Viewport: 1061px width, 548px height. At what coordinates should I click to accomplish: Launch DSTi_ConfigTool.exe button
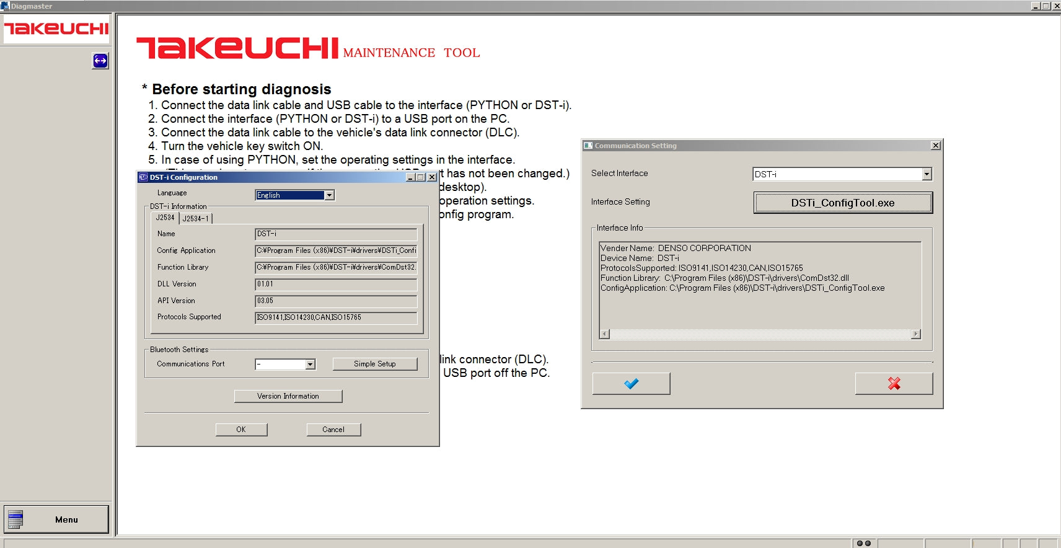(x=842, y=203)
